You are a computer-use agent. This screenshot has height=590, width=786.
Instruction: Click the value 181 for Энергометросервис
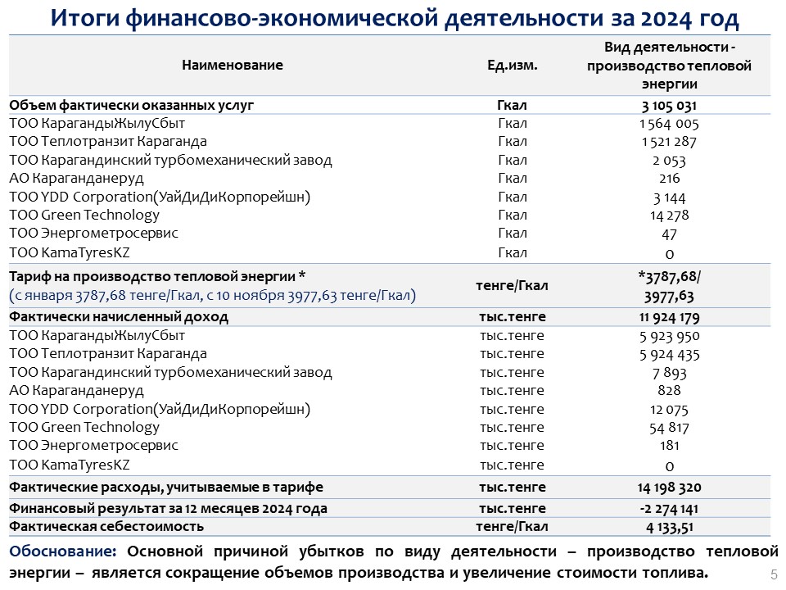coord(669,446)
